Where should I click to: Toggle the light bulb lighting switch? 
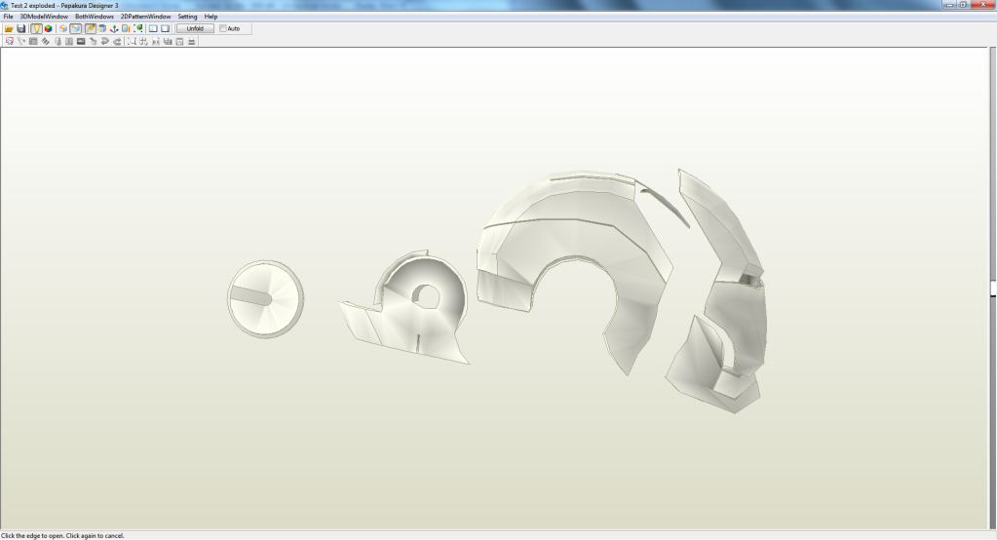(x=36, y=28)
